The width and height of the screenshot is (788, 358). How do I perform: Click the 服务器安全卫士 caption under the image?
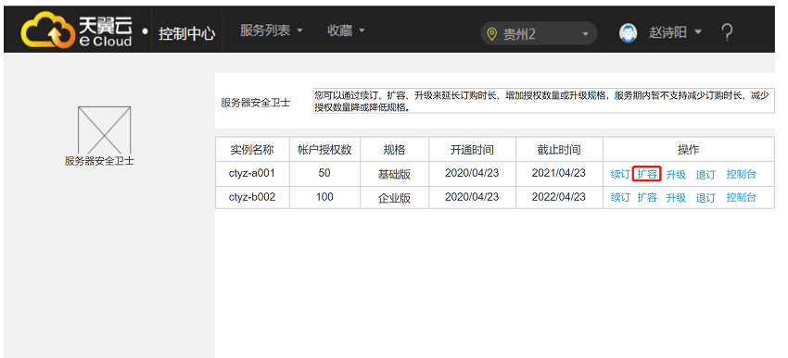99,162
